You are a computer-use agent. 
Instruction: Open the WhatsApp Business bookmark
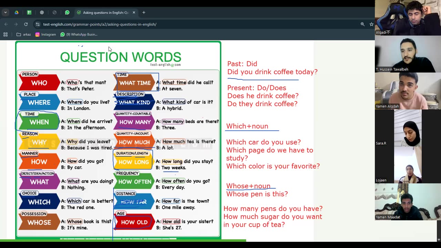pyautogui.click(x=79, y=34)
